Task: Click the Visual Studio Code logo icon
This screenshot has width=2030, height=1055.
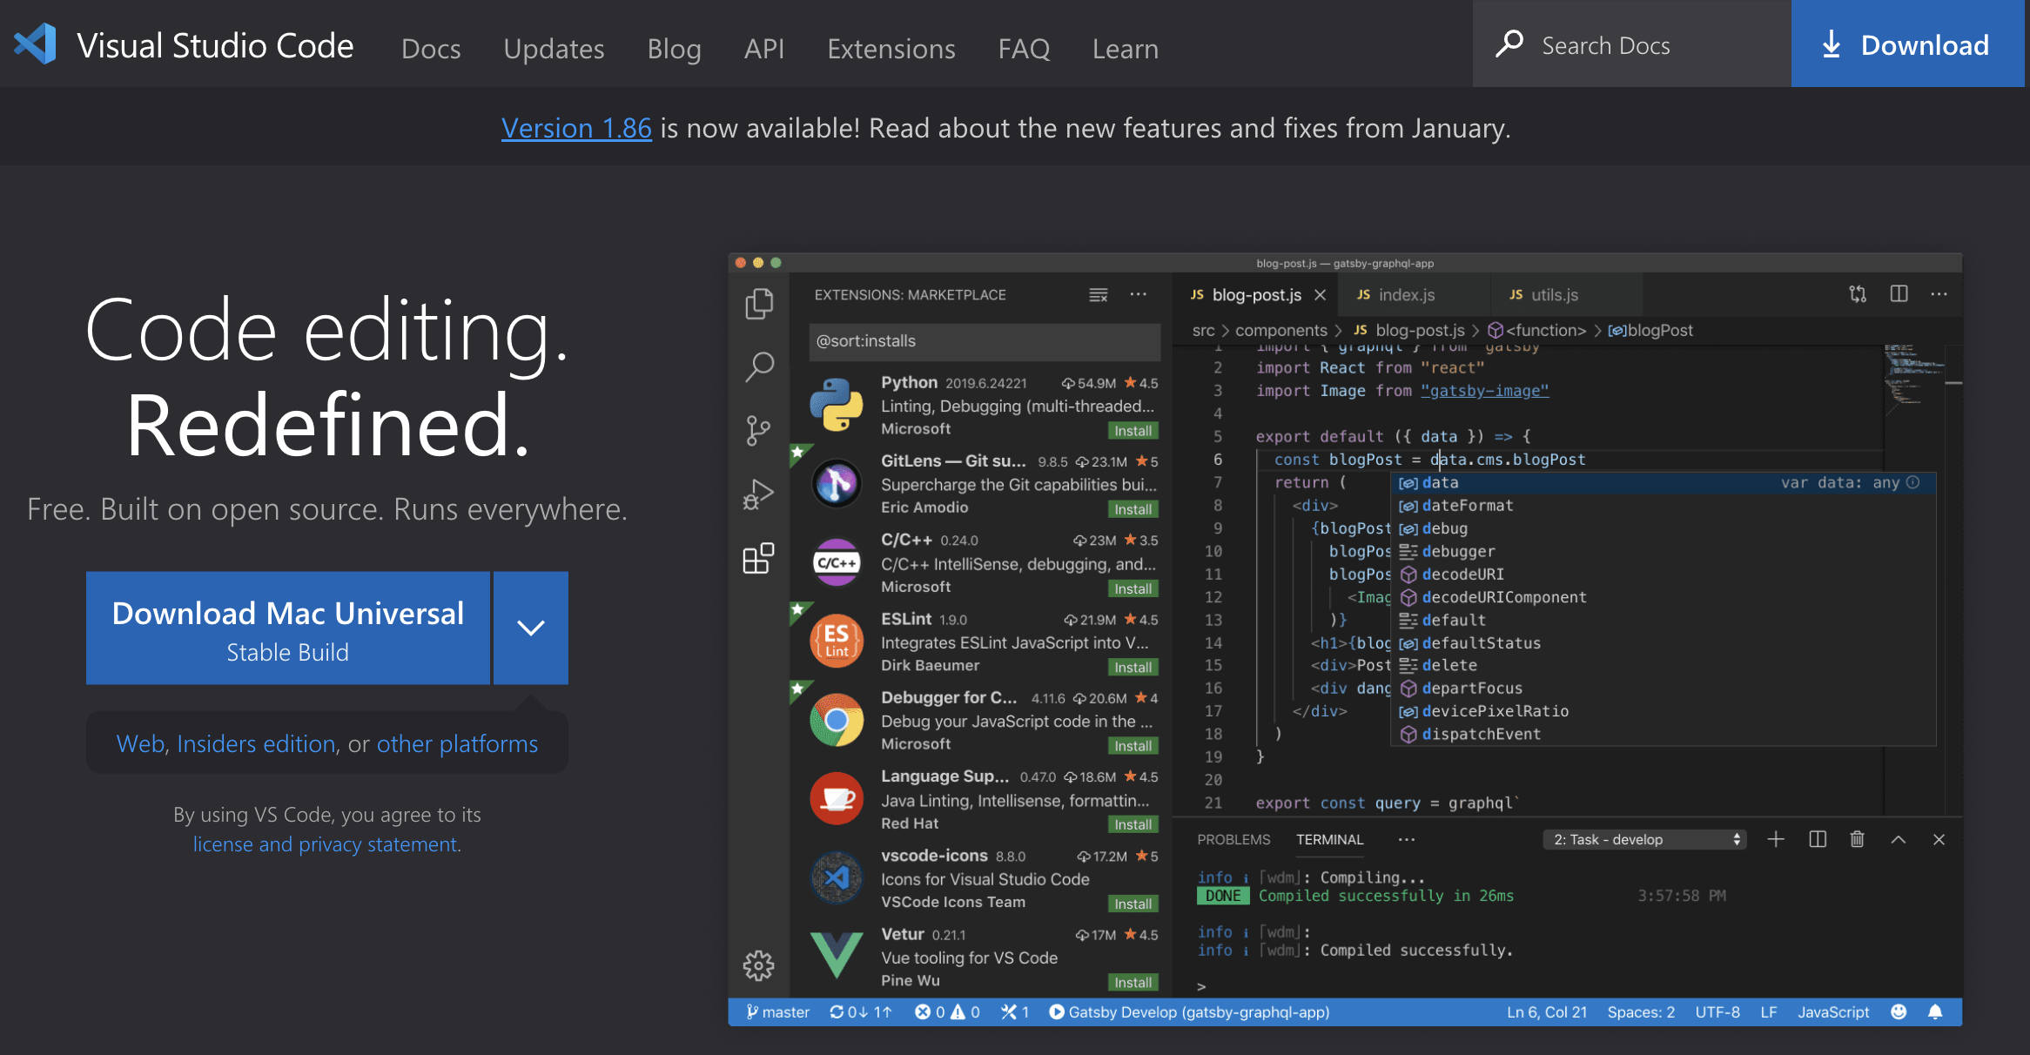Action: [35, 44]
